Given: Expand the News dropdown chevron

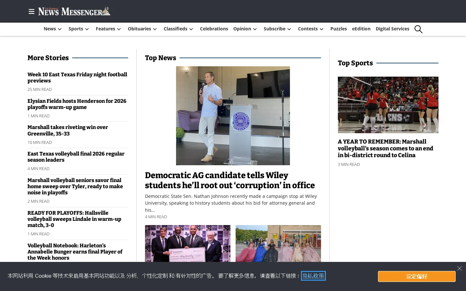Looking at the screenshot, I should pos(60,29).
